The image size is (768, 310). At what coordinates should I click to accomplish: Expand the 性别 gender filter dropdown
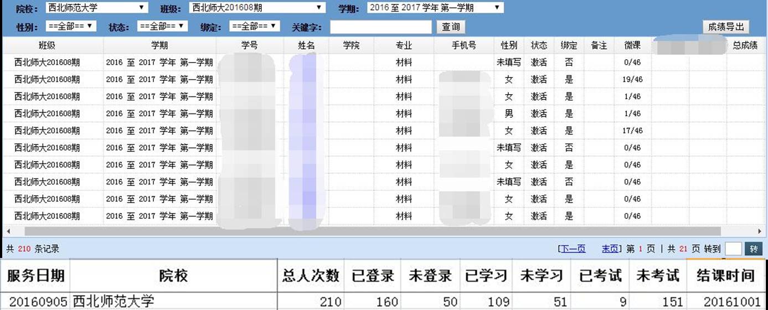(x=71, y=26)
